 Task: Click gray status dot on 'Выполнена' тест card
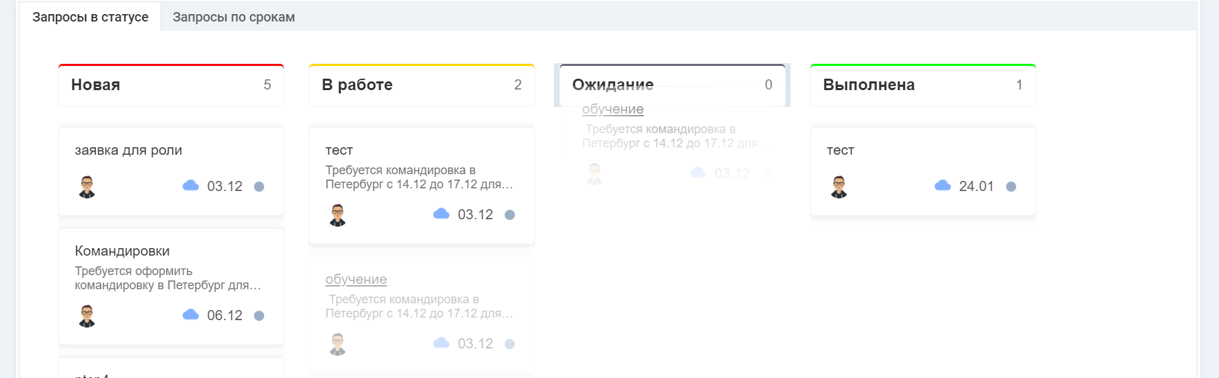(x=1011, y=187)
